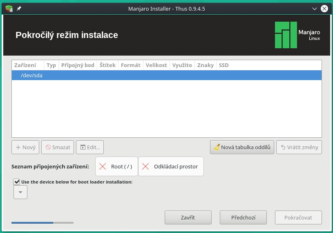This screenshot has height=233, width=333.
Task: Click the Pokračovat continue button
Action: (x=298, y=217)
